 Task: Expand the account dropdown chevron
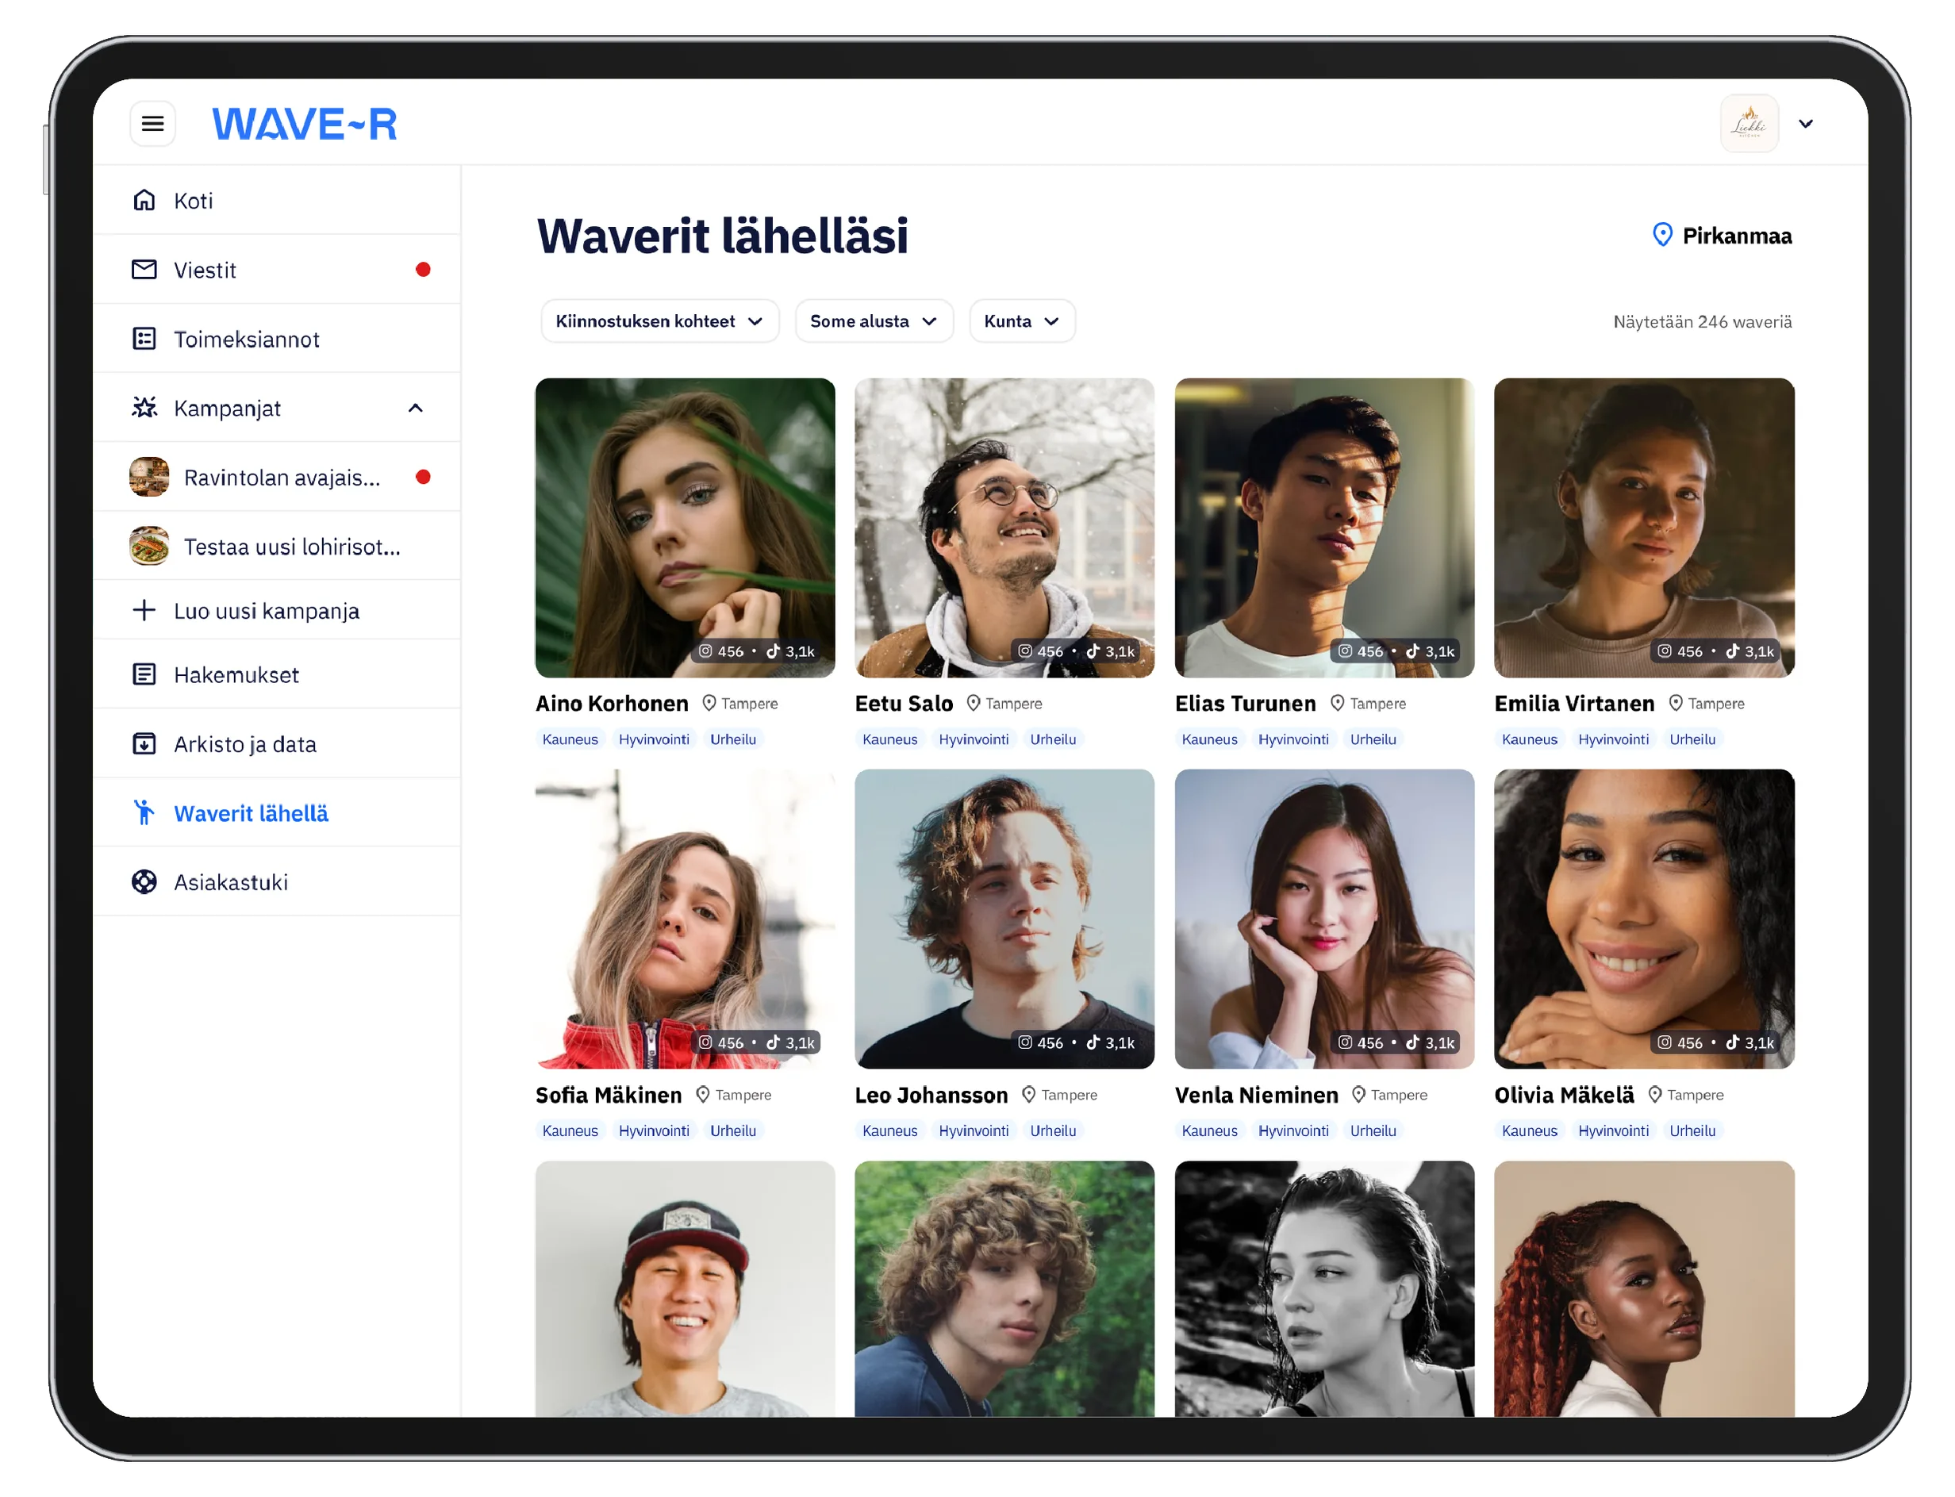(1804, 124)
